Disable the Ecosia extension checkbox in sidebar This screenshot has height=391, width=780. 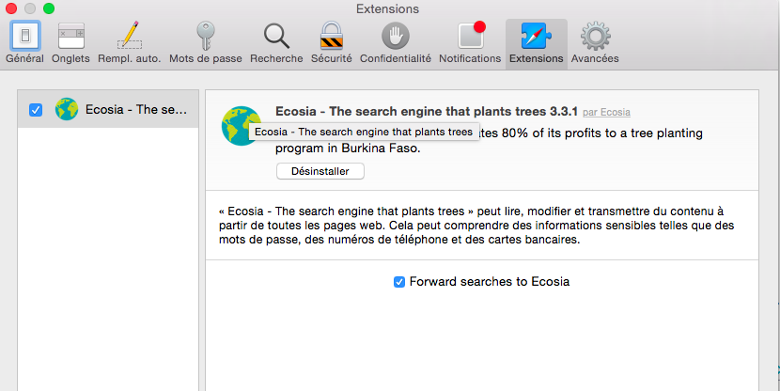tap(36, 109)
